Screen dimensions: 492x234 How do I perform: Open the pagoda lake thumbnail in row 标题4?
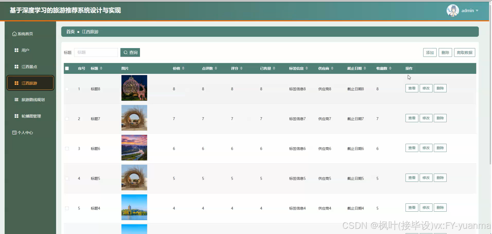tap(134, 207)
